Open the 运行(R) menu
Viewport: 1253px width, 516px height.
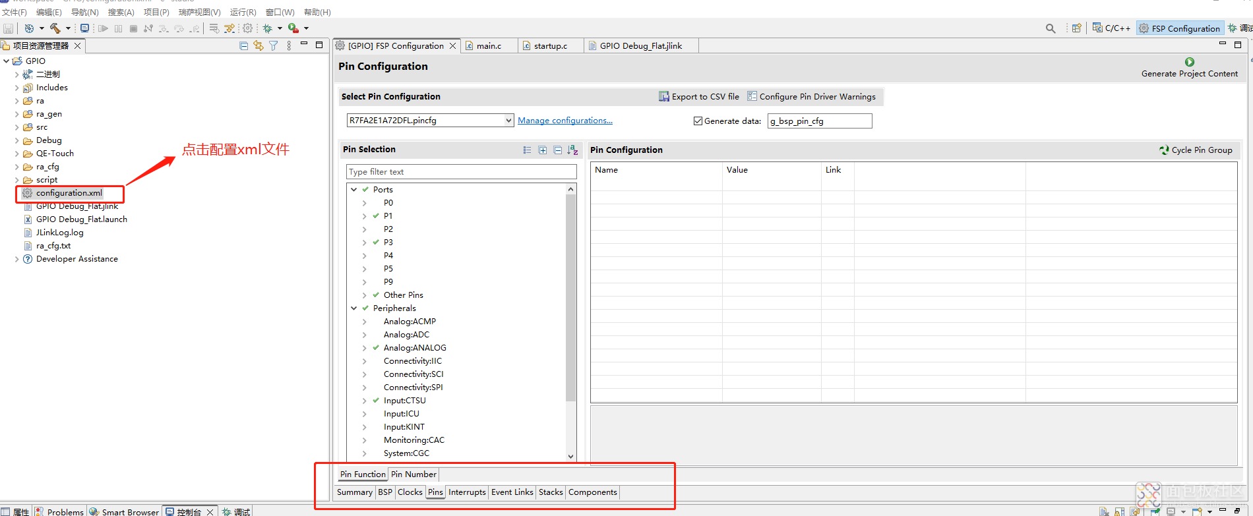tap(243, 12)
